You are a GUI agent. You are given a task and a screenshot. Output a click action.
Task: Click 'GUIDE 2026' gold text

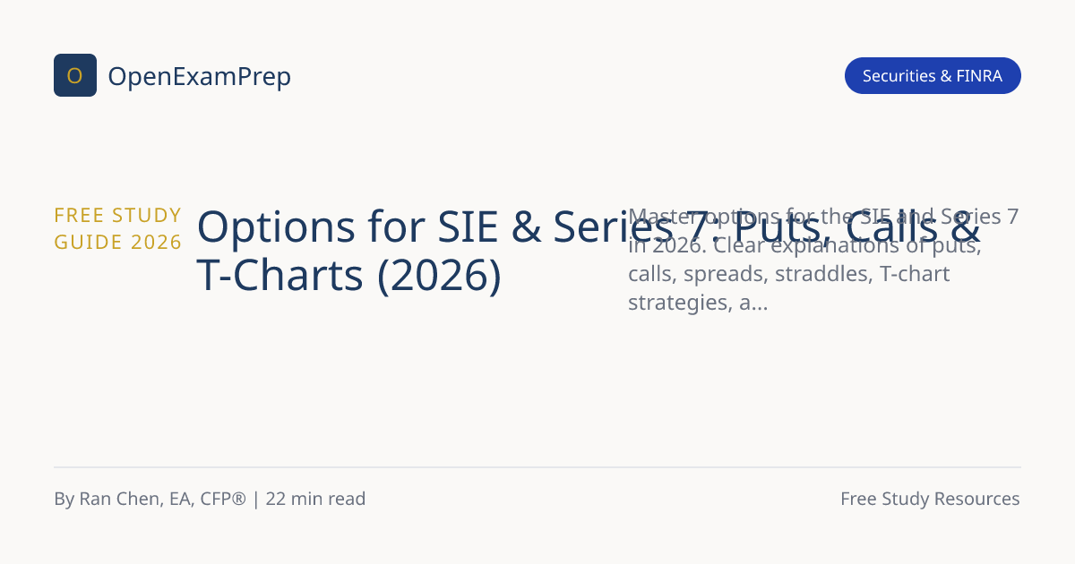coord(118,242)
